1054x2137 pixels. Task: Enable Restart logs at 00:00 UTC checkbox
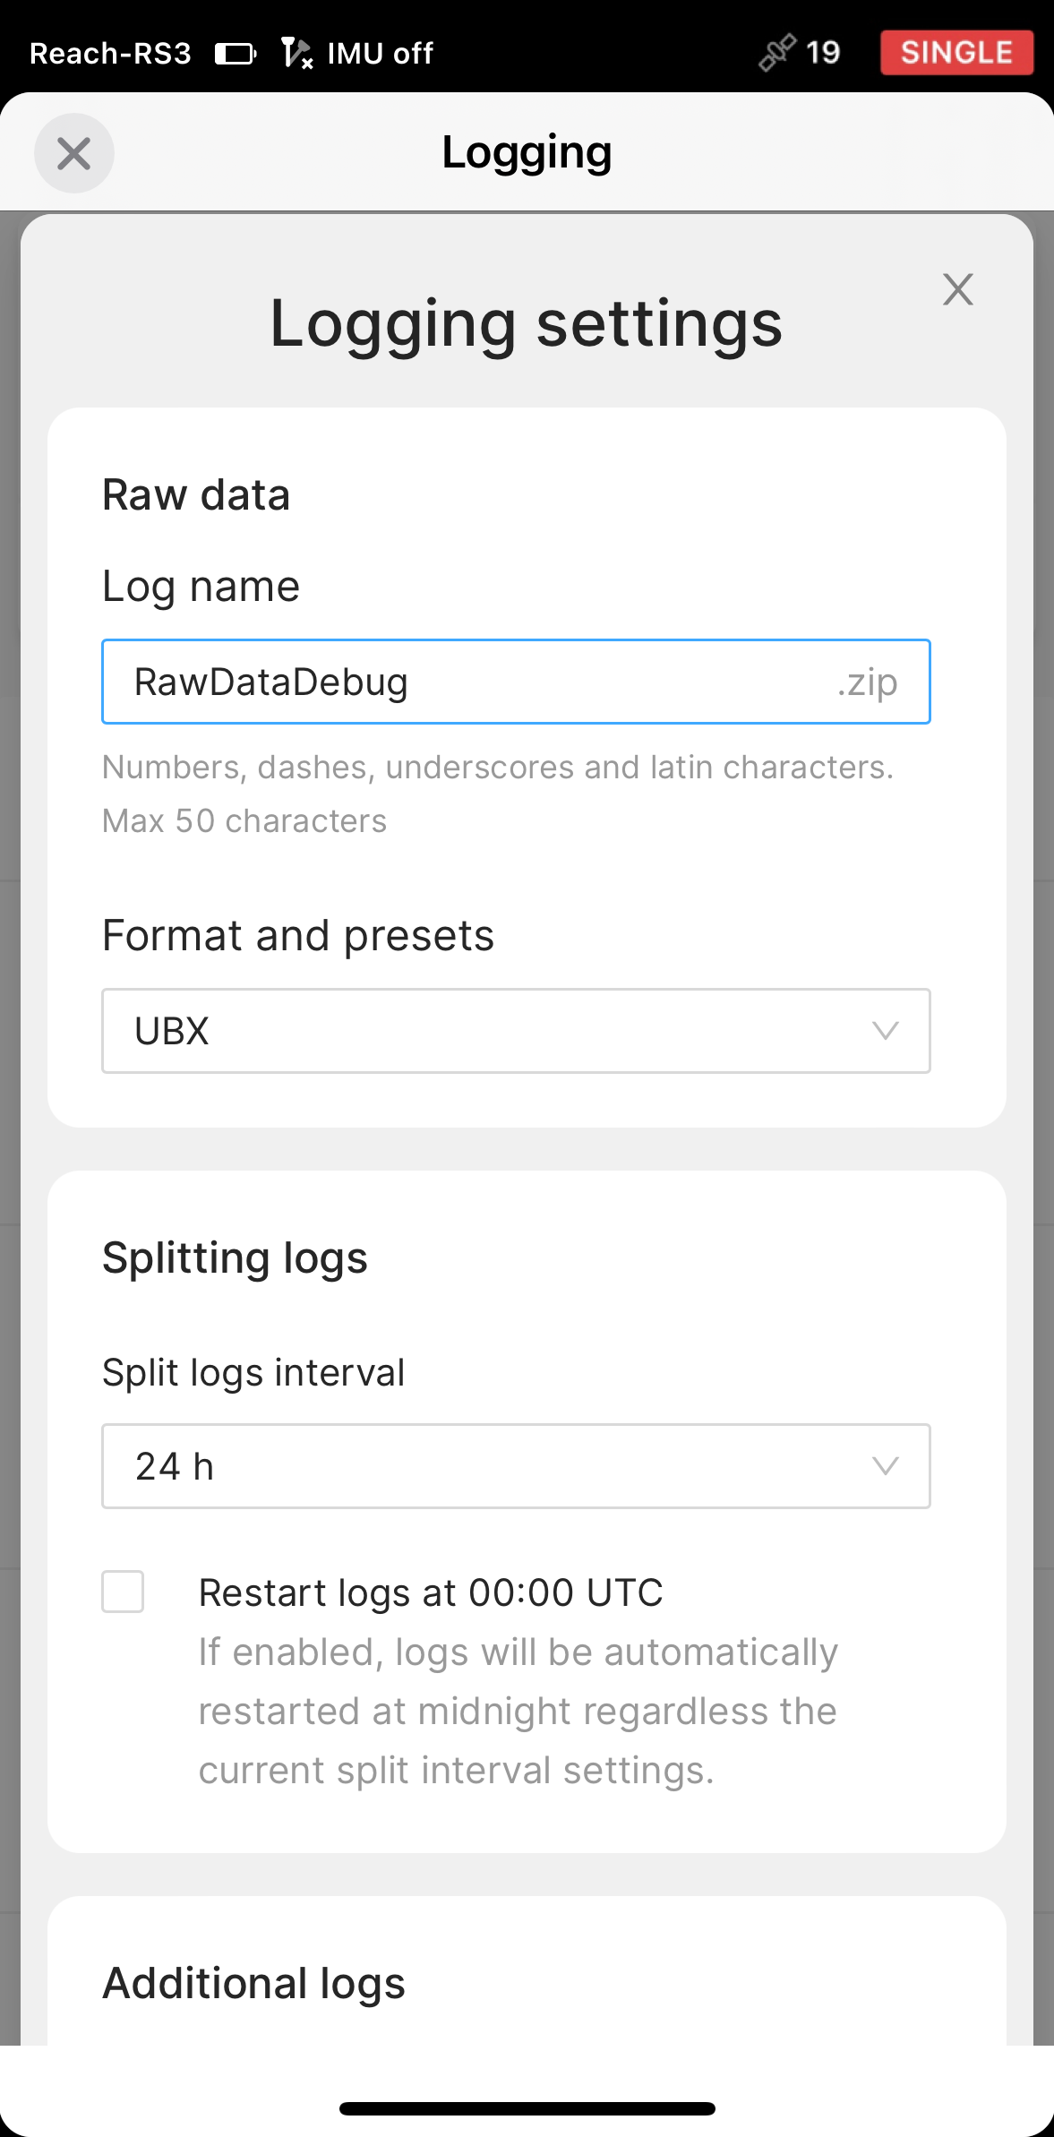coord(123,1592)
